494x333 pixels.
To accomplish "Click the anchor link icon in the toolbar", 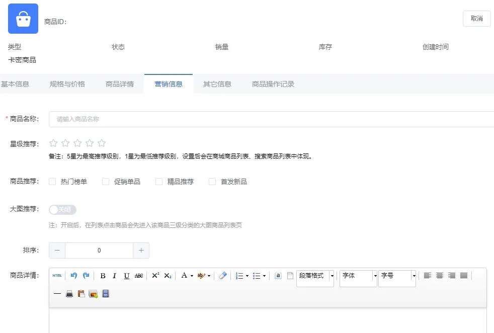I will [x=278, y=276].
